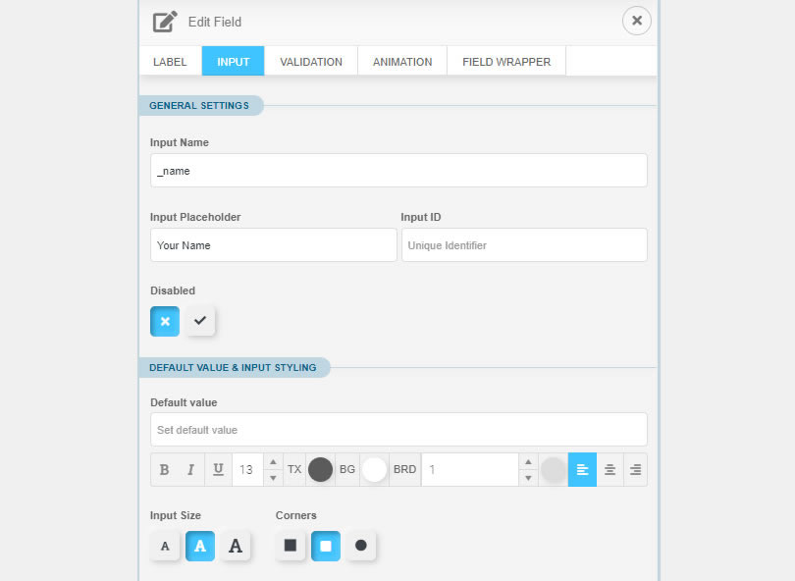Open the FIELD WRAPPER tab
The image size is (795, 581).
506,62
